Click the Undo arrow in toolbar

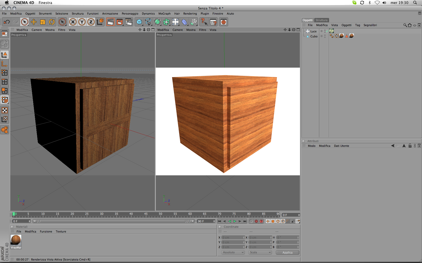coord(7,22)
